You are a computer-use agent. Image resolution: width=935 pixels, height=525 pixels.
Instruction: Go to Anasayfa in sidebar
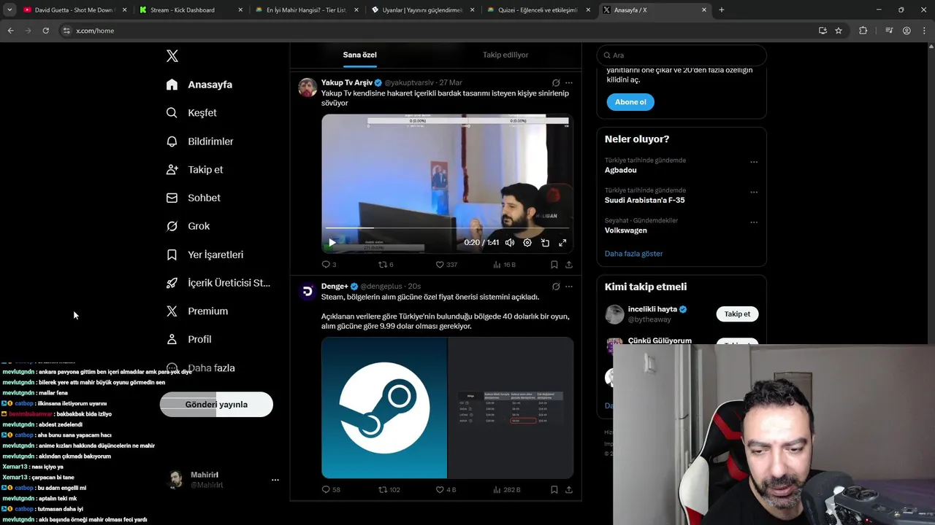[x=199, y=85]
